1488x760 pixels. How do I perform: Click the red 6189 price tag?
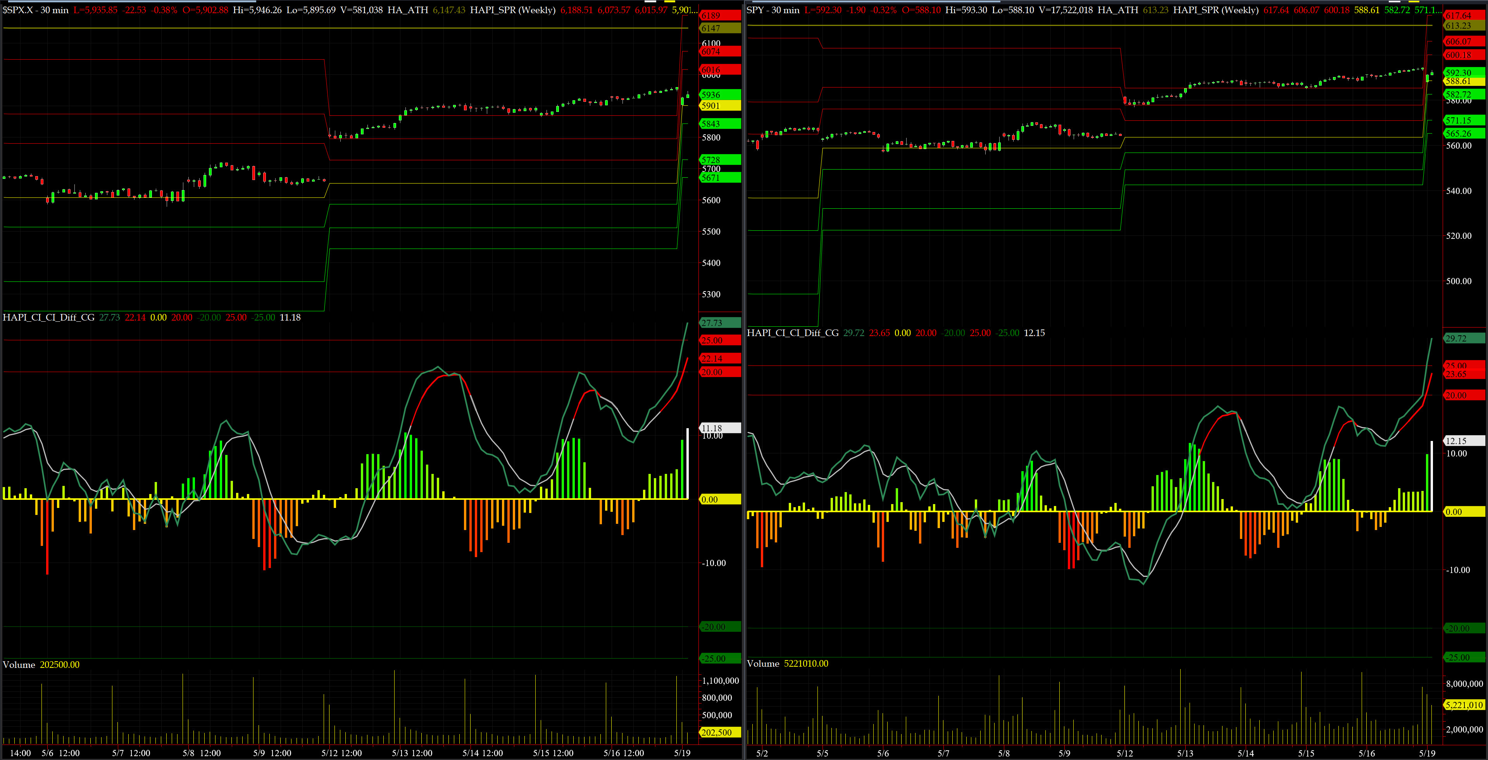click(719, 15)
